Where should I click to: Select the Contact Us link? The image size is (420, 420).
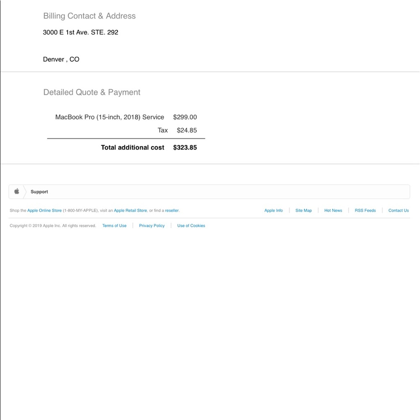(x=399, y=210)
